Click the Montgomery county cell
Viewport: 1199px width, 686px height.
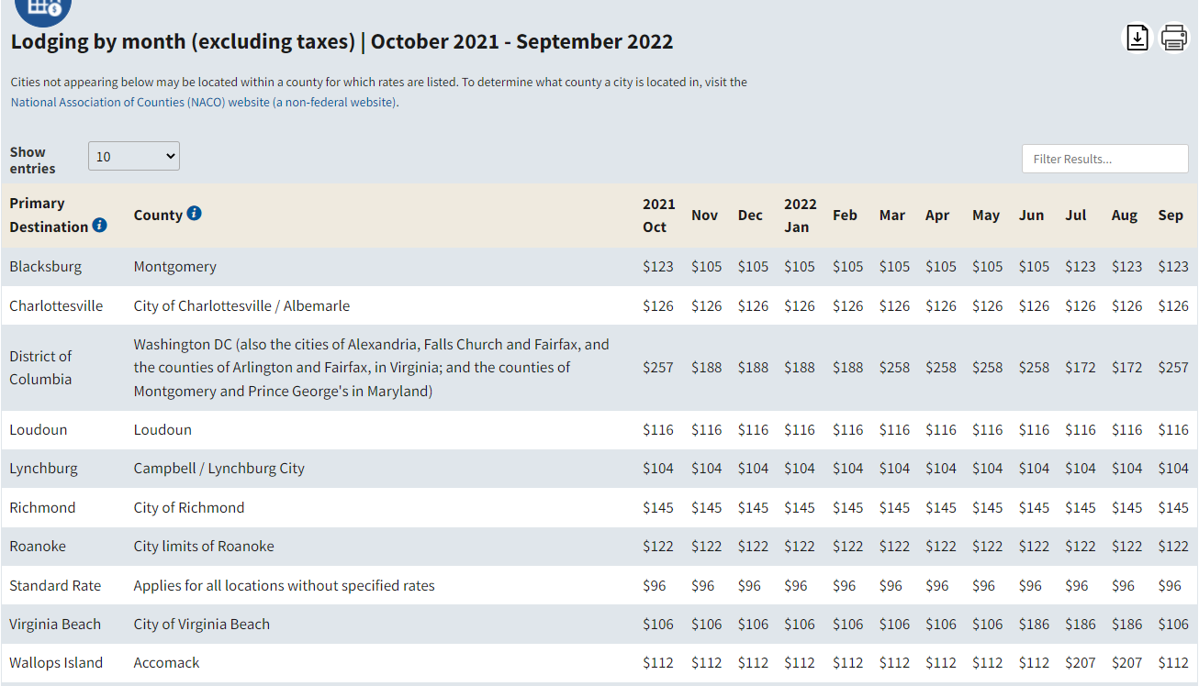point(175,266)
